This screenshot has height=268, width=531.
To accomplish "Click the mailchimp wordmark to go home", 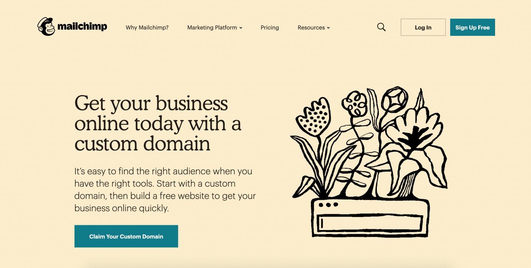I will pyautogui.click(x=83, y=27).
